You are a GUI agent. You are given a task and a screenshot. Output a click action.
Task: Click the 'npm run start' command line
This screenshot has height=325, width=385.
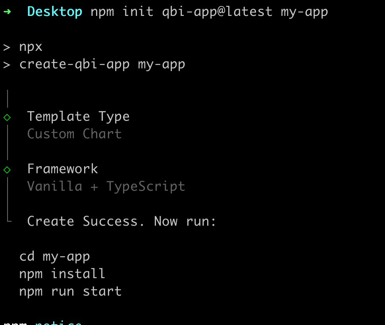tap(71, 292)
